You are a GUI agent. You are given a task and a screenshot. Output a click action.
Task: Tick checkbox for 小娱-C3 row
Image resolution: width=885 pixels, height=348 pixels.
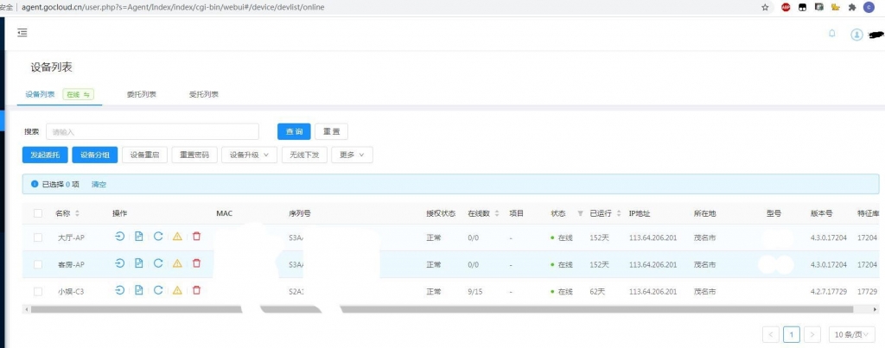(x=38, y=291)
